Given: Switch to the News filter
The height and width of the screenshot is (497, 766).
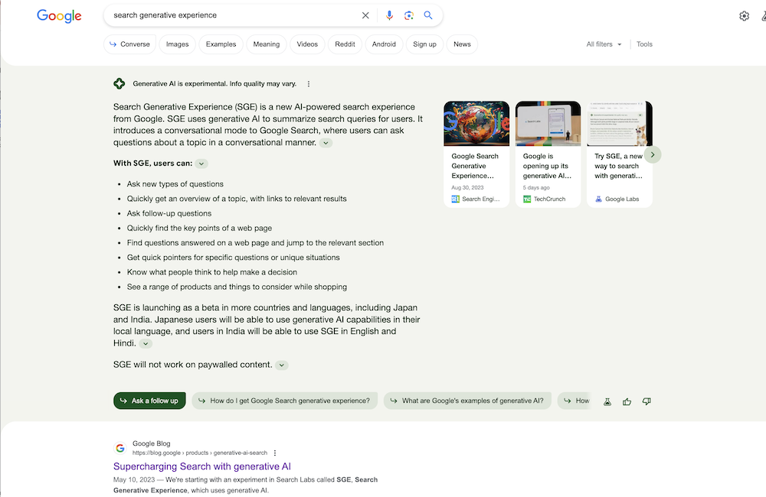Looking at the screenshot, I should coord(462,44).
